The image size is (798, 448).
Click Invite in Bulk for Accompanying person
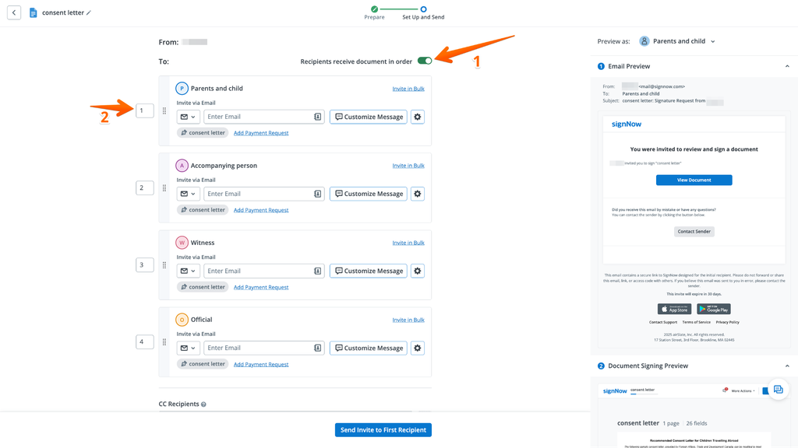pos(408,166)
